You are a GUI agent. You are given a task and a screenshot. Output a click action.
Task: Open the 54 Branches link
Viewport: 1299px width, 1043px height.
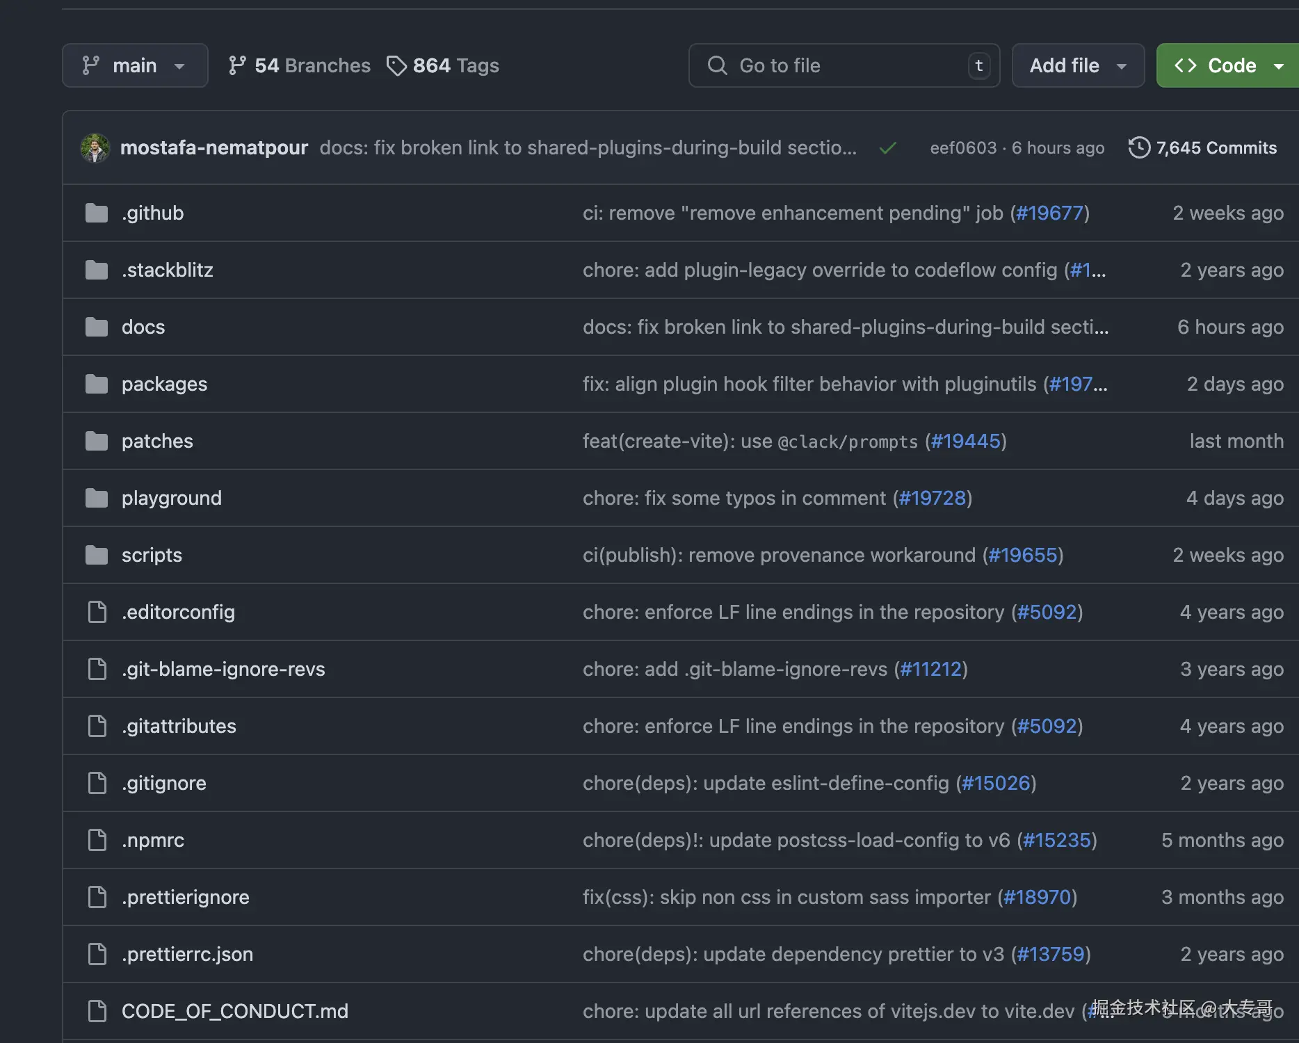pos(312,65)
